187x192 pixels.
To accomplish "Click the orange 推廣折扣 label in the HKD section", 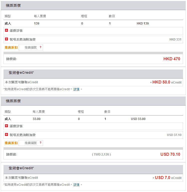I will point(11,47).
